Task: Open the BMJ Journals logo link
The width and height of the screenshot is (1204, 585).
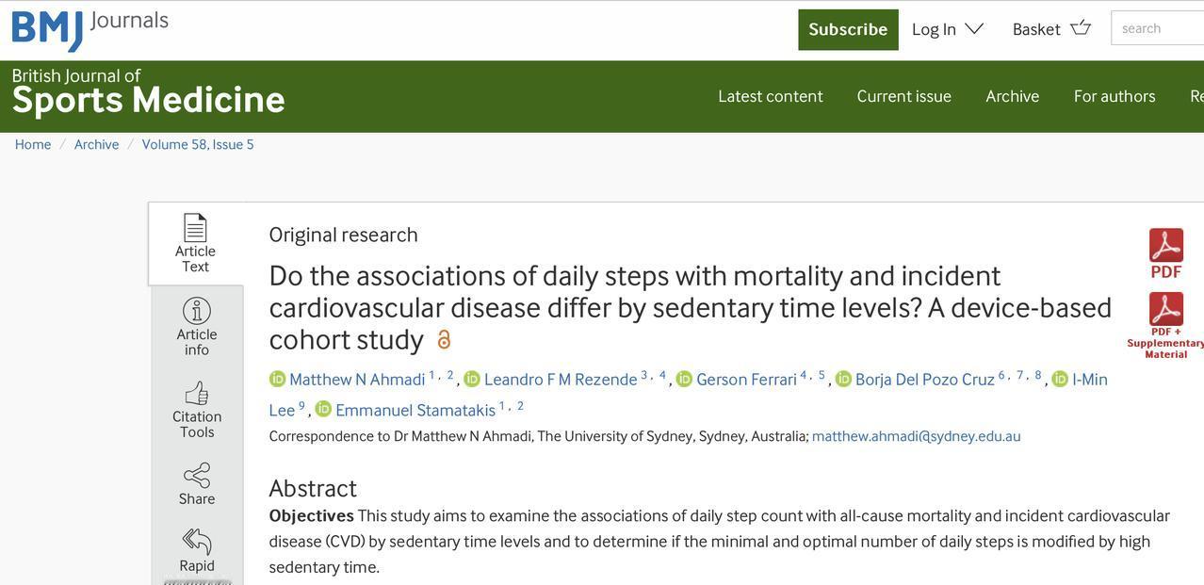Action: pyautogui.click(x=90, y=28)
